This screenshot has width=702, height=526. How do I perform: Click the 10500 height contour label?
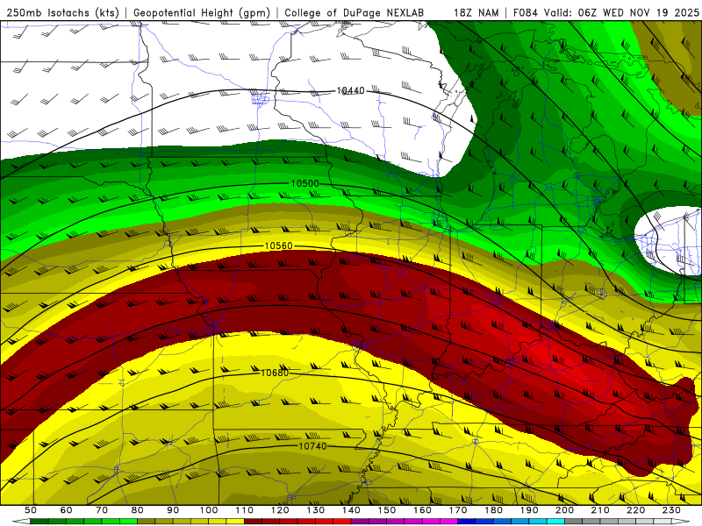pyautogui.click(x=304, y=183)
